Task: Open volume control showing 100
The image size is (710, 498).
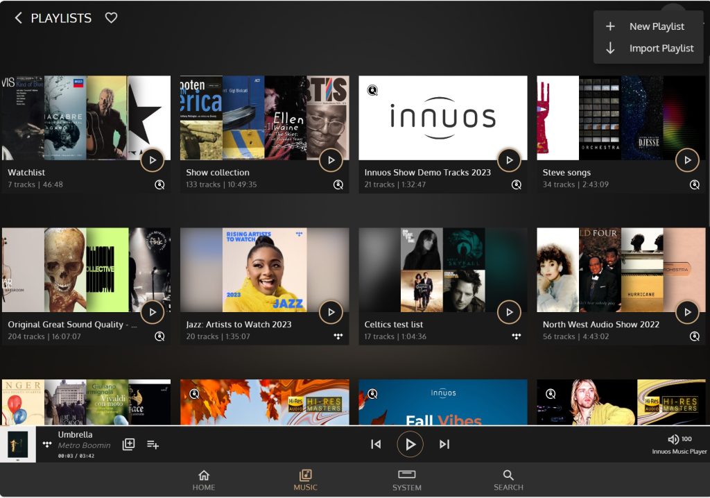Action: (x=679, y=438)
